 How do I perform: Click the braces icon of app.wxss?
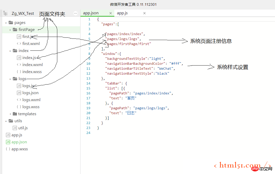coord(8,149)
